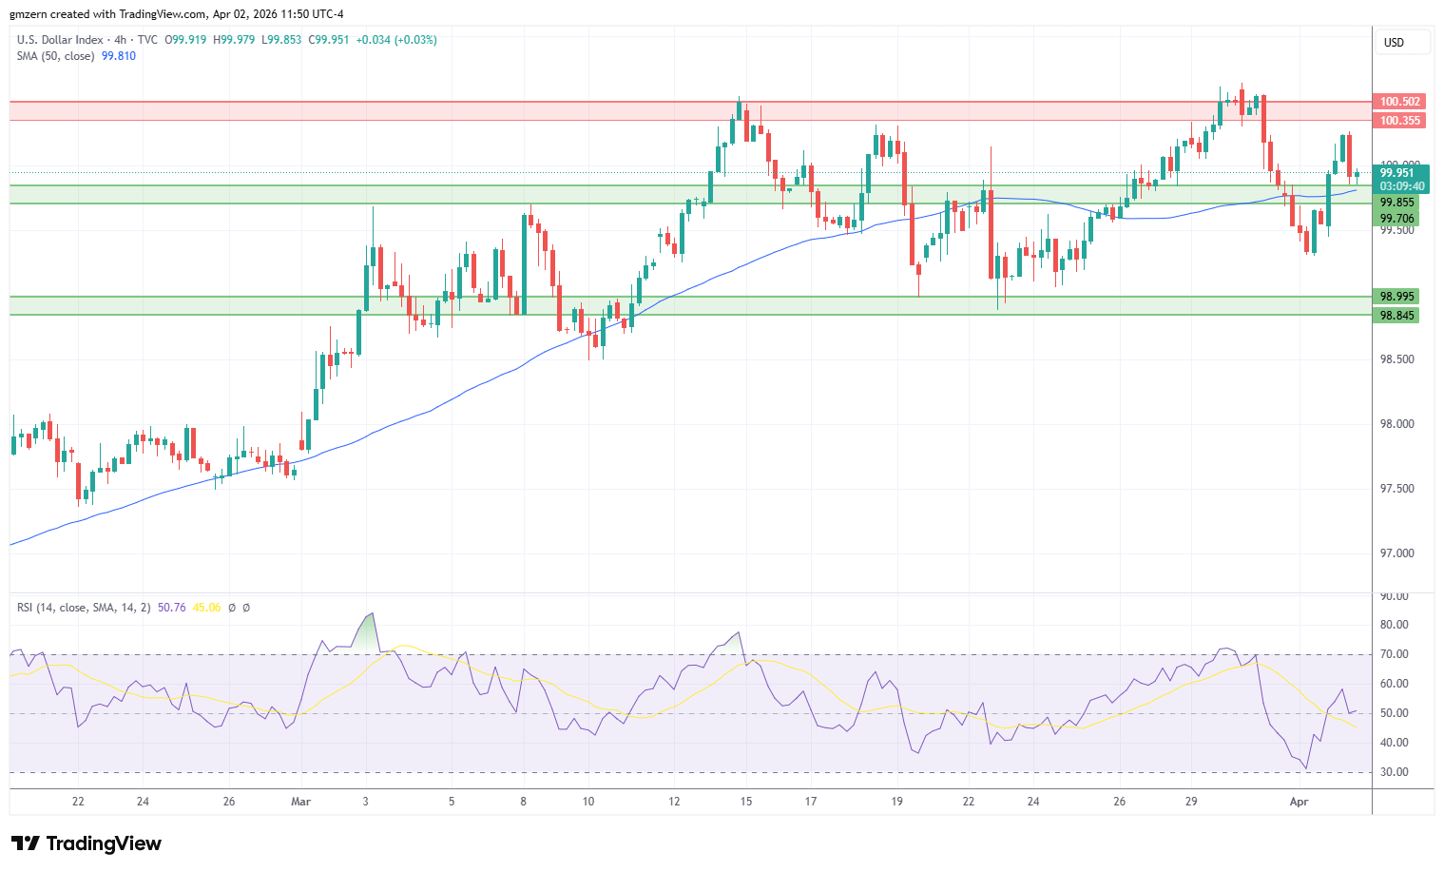1444x872 pixels.
Task: Click the gmzern created with TradingView.com caption
Action: click(177, 14)
